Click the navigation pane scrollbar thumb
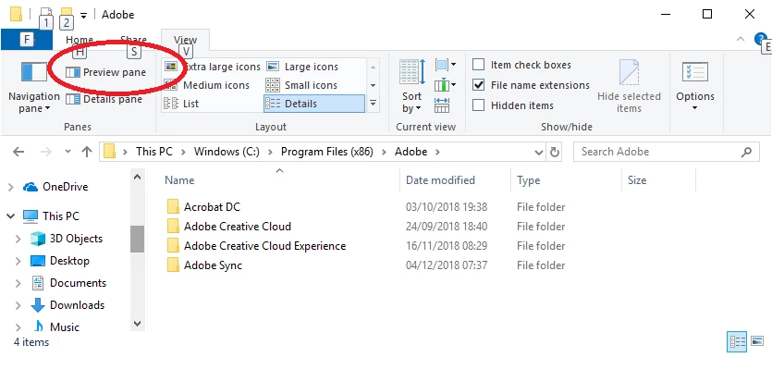 point(138,240)
